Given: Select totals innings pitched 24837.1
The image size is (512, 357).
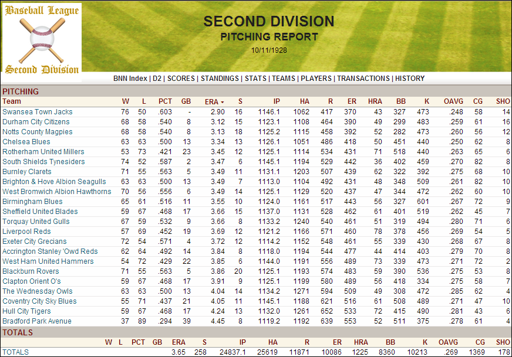Looking at the screenshot, I should click(x=233, y=352).
